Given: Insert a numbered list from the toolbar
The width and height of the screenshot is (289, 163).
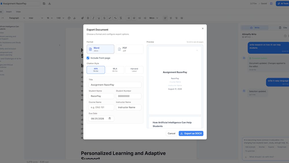Looking at the screenshot, I should pos(134,18).
